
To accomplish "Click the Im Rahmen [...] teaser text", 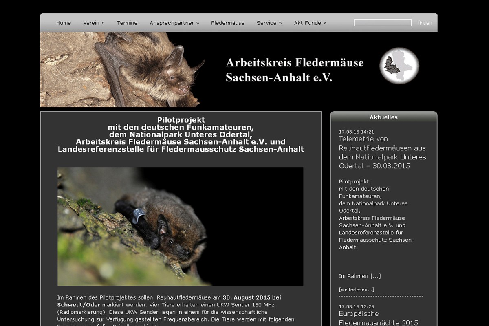I will (x=360, y=276).
